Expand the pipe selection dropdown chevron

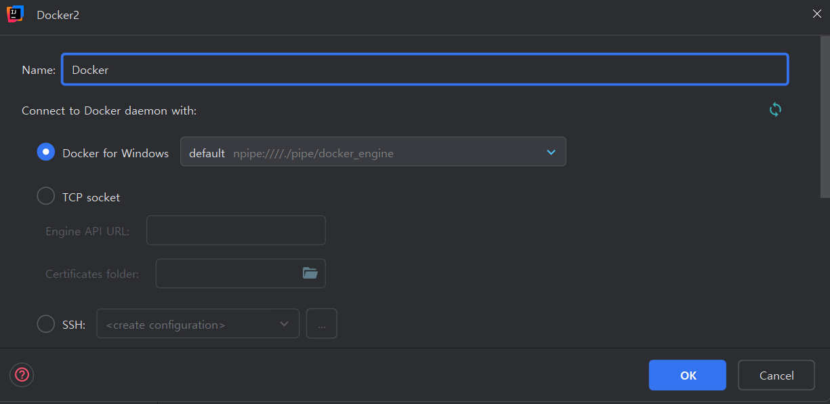click(550, 151)
